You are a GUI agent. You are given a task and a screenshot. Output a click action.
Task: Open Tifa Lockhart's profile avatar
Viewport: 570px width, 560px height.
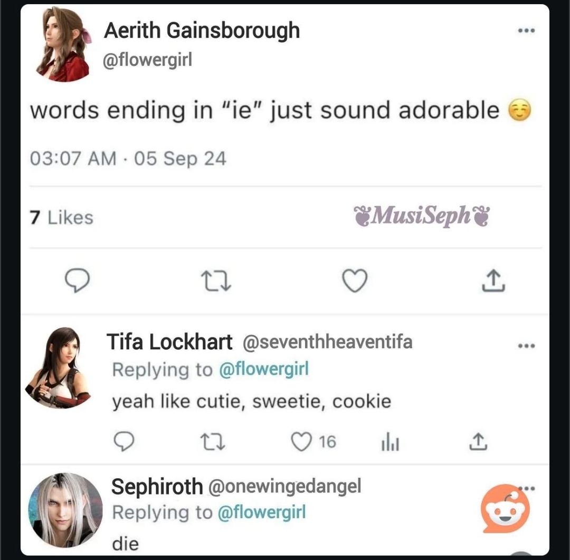[x=58, y=368]
